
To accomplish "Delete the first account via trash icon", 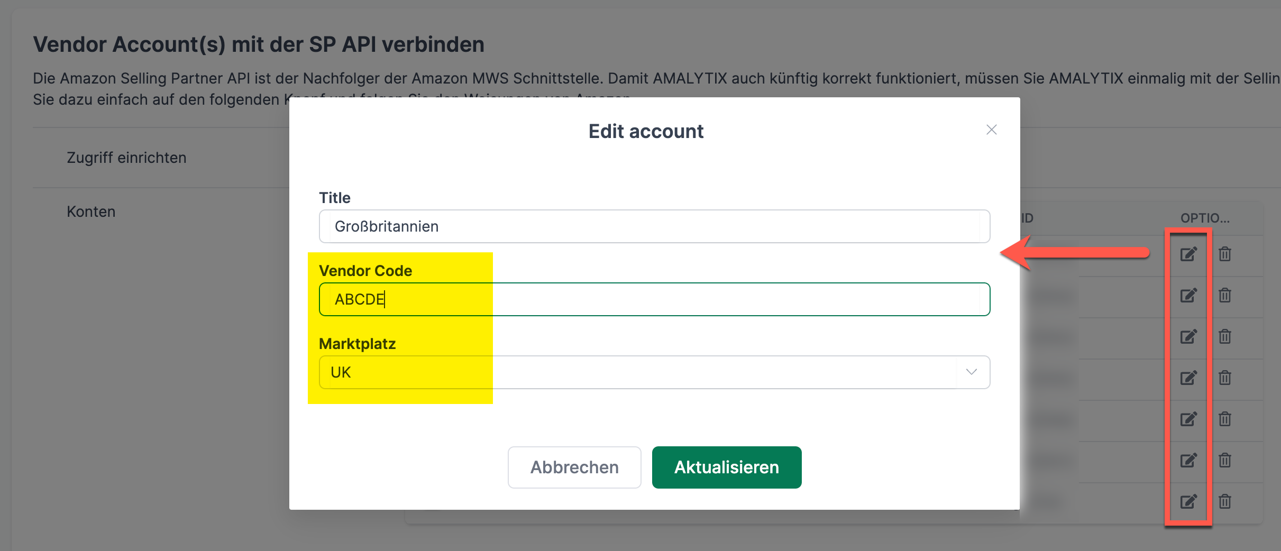I will 1225,254.
